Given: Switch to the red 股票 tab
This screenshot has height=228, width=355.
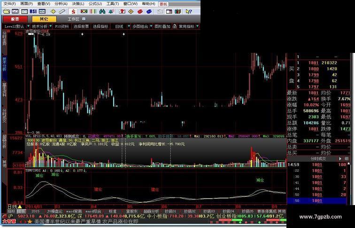Looking at the screenshot, I should point(15,19).
